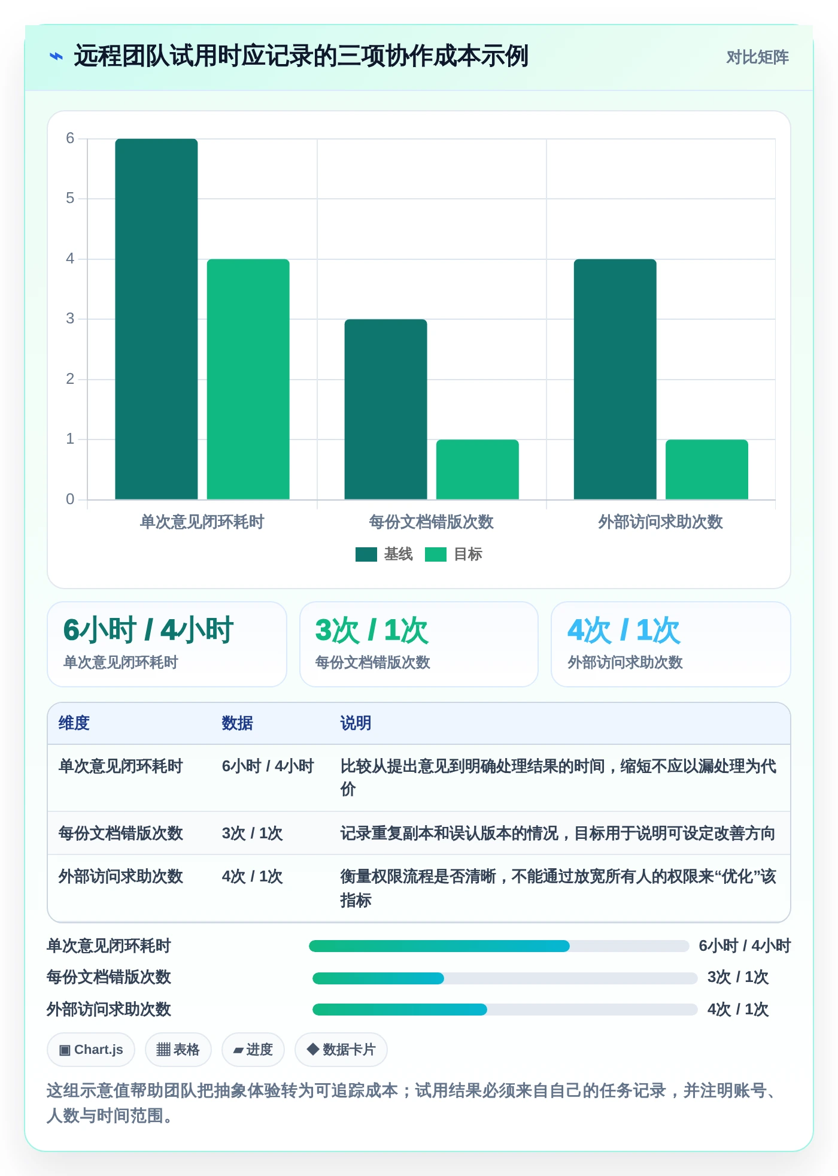Open the 4次 / 1次 data card
This screenshot has height=1176, width=838.
tap(671, 644)
